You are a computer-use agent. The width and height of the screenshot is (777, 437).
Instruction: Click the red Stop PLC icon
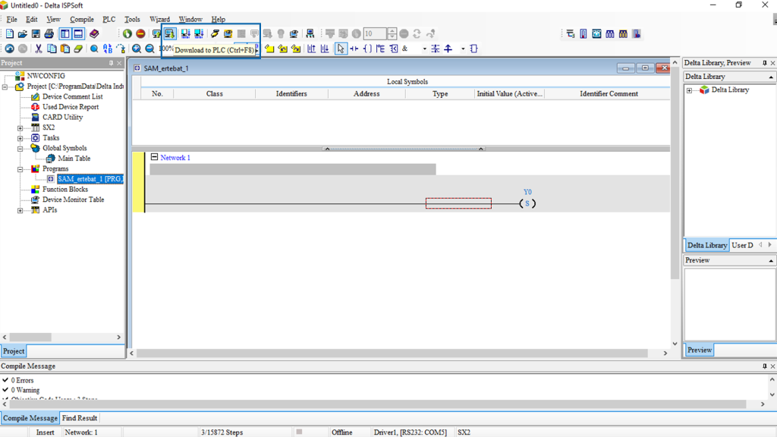coord(140,33)
